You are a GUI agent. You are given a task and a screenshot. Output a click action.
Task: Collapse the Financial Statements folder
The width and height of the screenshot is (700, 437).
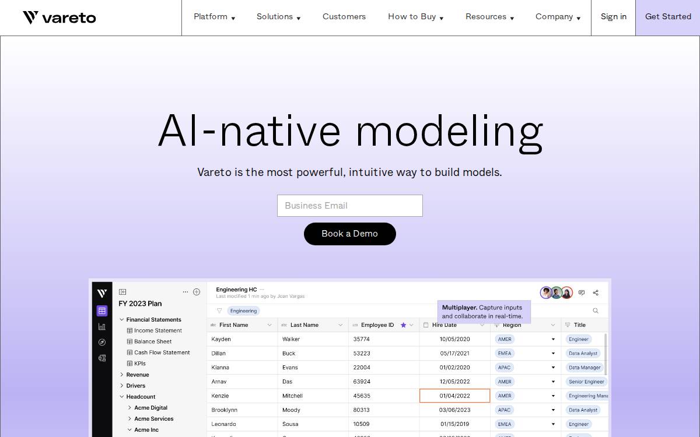[x=122, y=320]
